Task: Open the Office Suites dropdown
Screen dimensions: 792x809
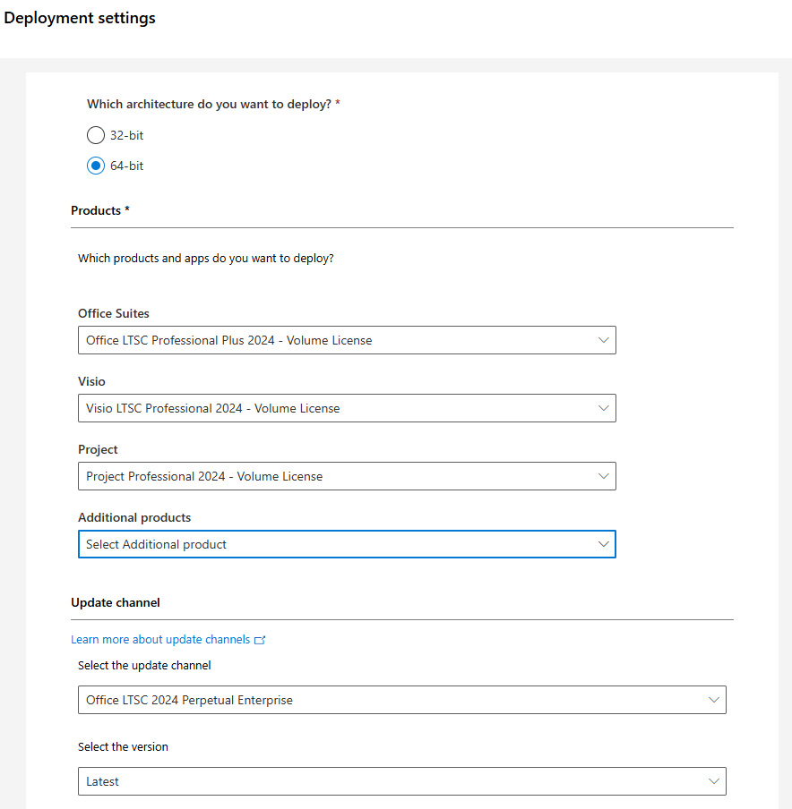Action: point(347,340)
